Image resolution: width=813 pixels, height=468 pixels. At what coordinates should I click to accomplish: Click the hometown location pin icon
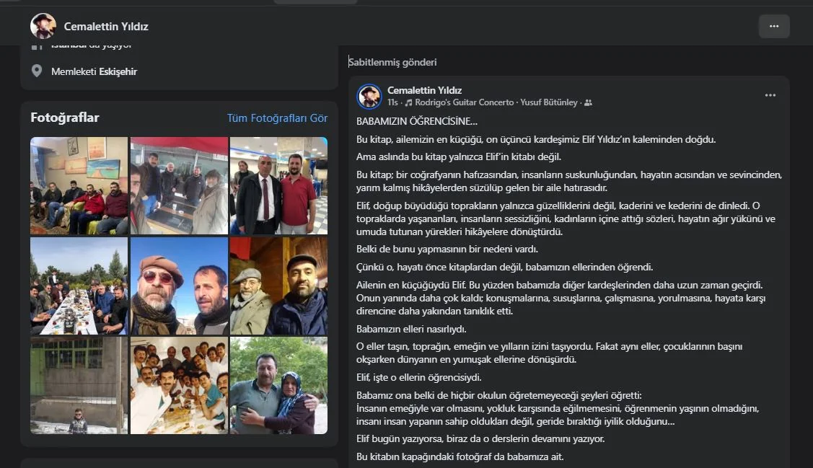(x=36, y=71)
